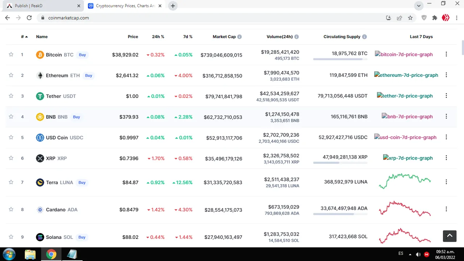Image resolution: width=464 pixels, height=261 pixels.
Task: Open Windows Start menu
Action: pyautogui.click(x=9, y=254)
